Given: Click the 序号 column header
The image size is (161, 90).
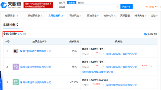Looking at the screenshot, I should (7, 41).
